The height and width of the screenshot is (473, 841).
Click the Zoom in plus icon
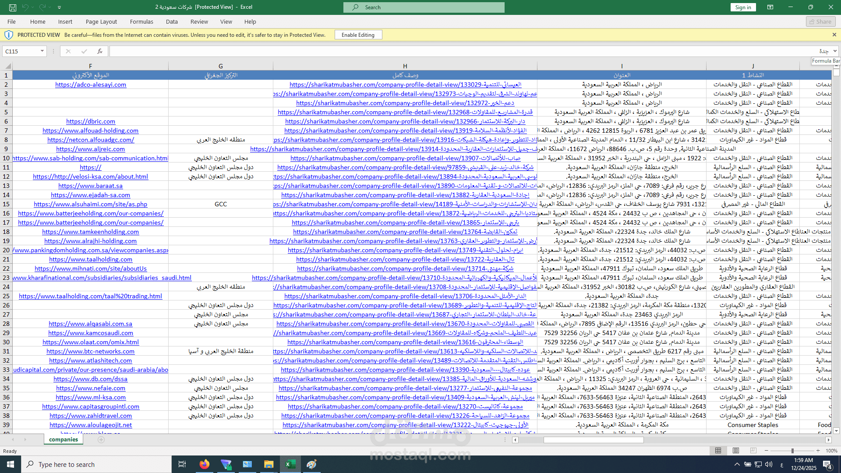coord(818,451)
